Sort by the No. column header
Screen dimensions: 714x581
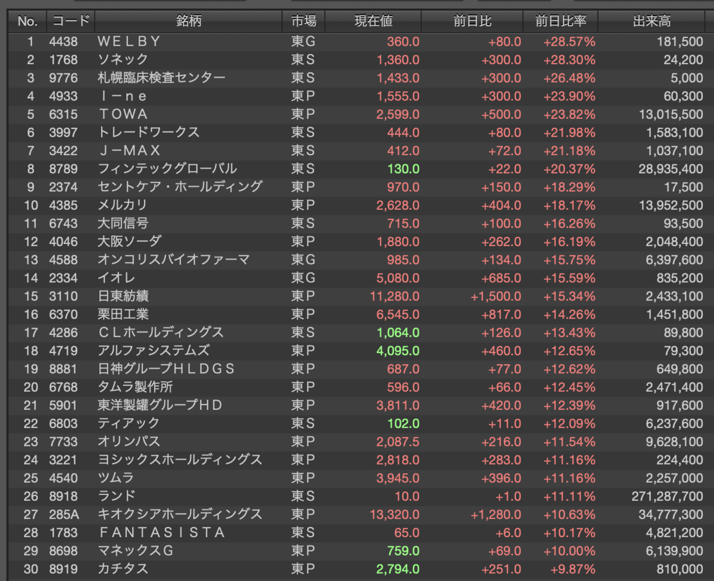pos(27,21)
